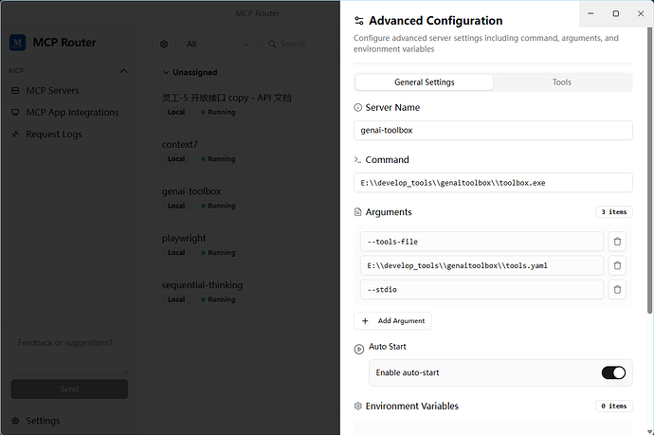Disable the Enable auto-start switch
The height and width of the screenshot is (435, 654).
pos(613,372)
